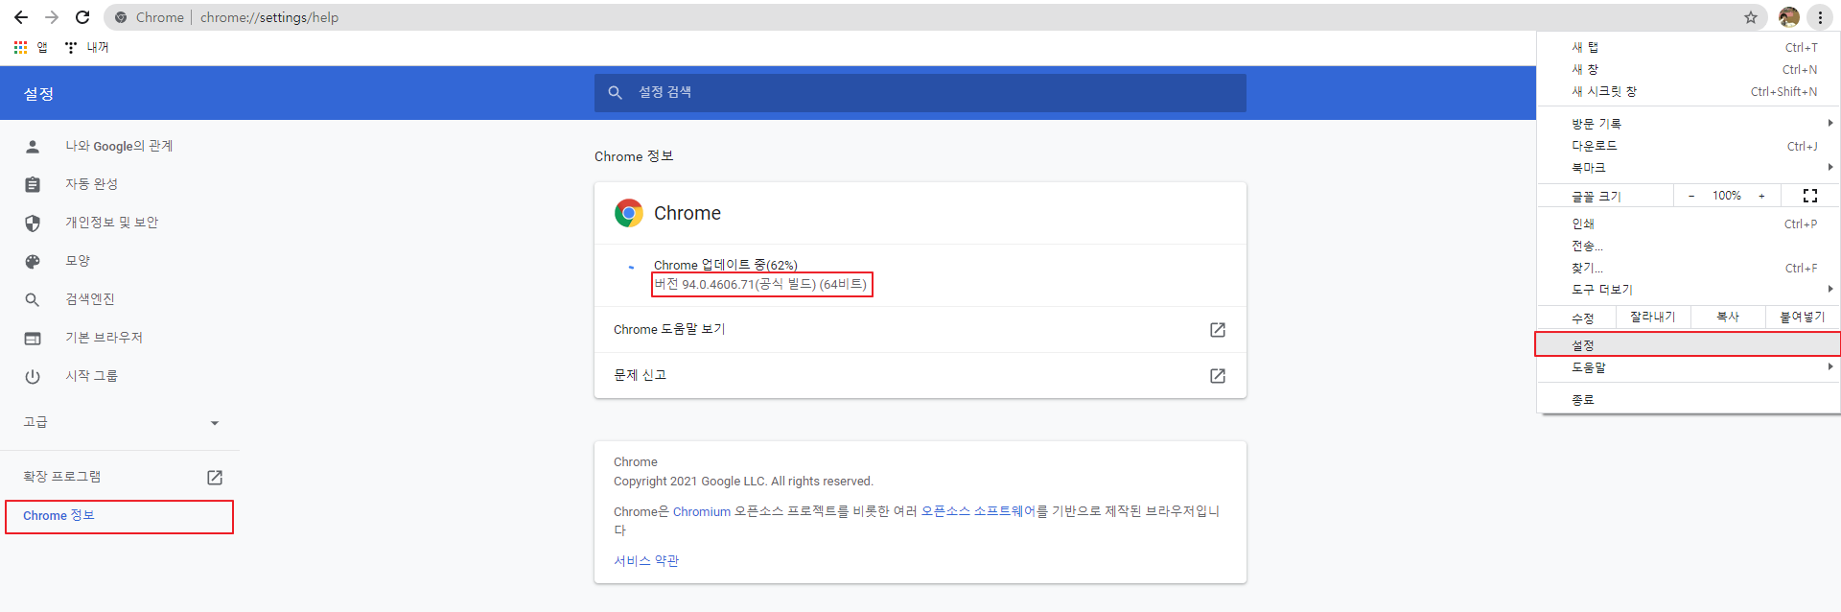
Task: Choose 찾기... find from the menu
Action: point(1689,268)
